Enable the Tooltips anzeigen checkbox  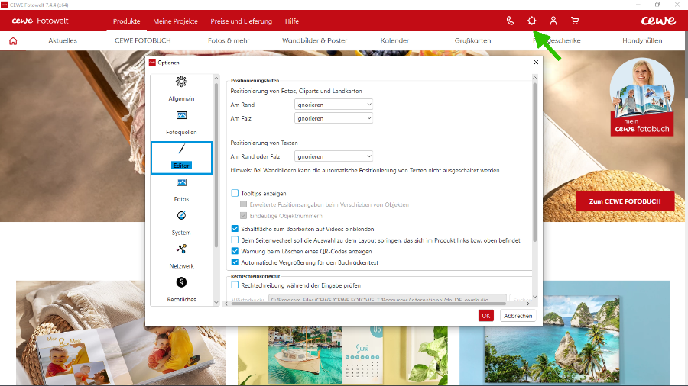pos(235,194)
